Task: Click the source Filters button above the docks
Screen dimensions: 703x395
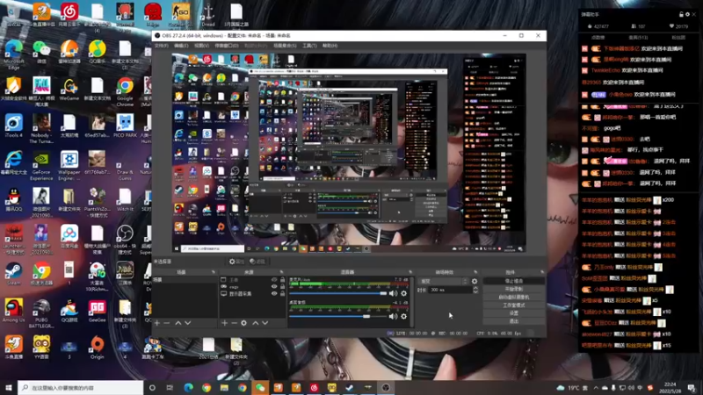Action: [x=257, y=262]
